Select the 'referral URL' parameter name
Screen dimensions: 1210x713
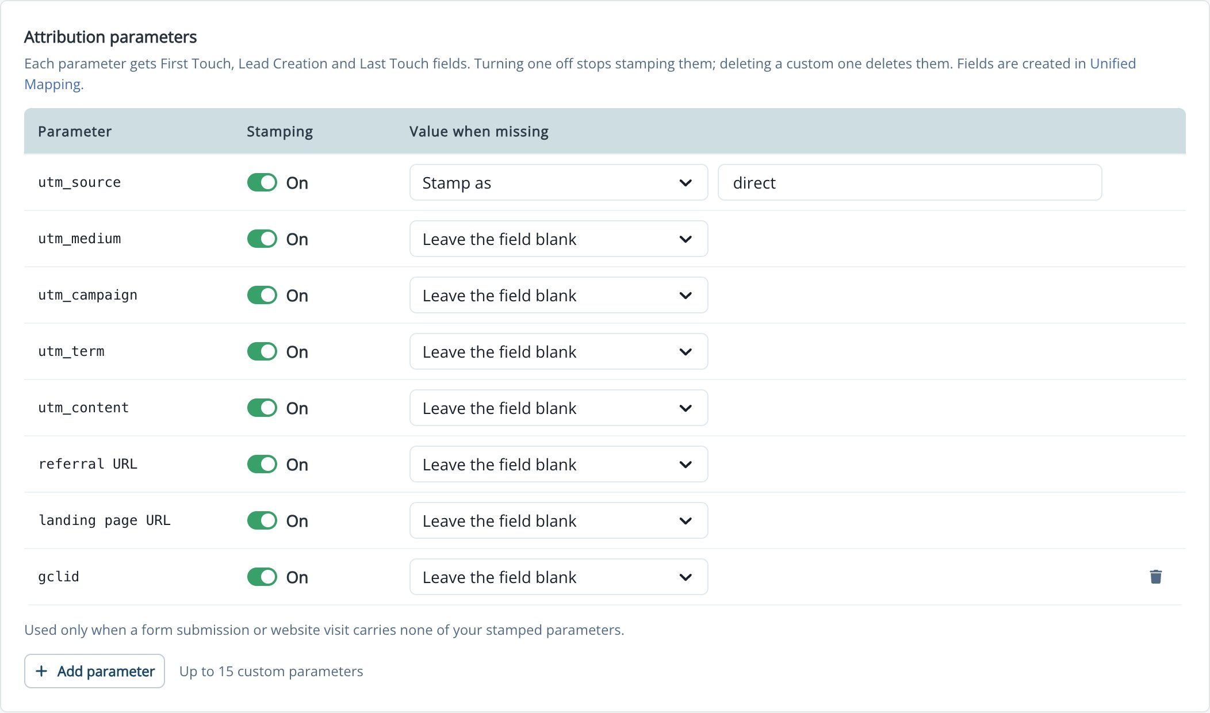pyautogui.click(x=87, y=464)
